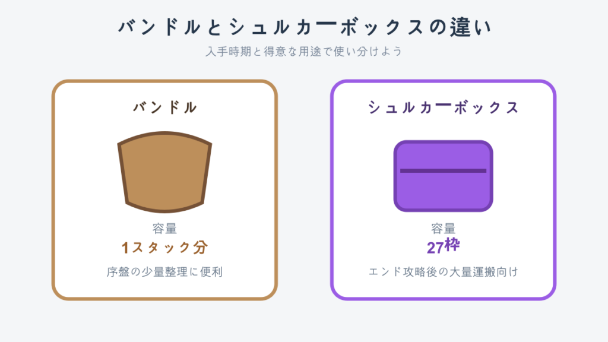Select 容量 label under the bundle
This screenshot has height=342, width=608.
[x=164, y=229]
